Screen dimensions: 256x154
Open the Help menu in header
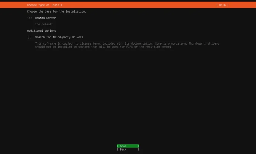(x=222, y=5)
